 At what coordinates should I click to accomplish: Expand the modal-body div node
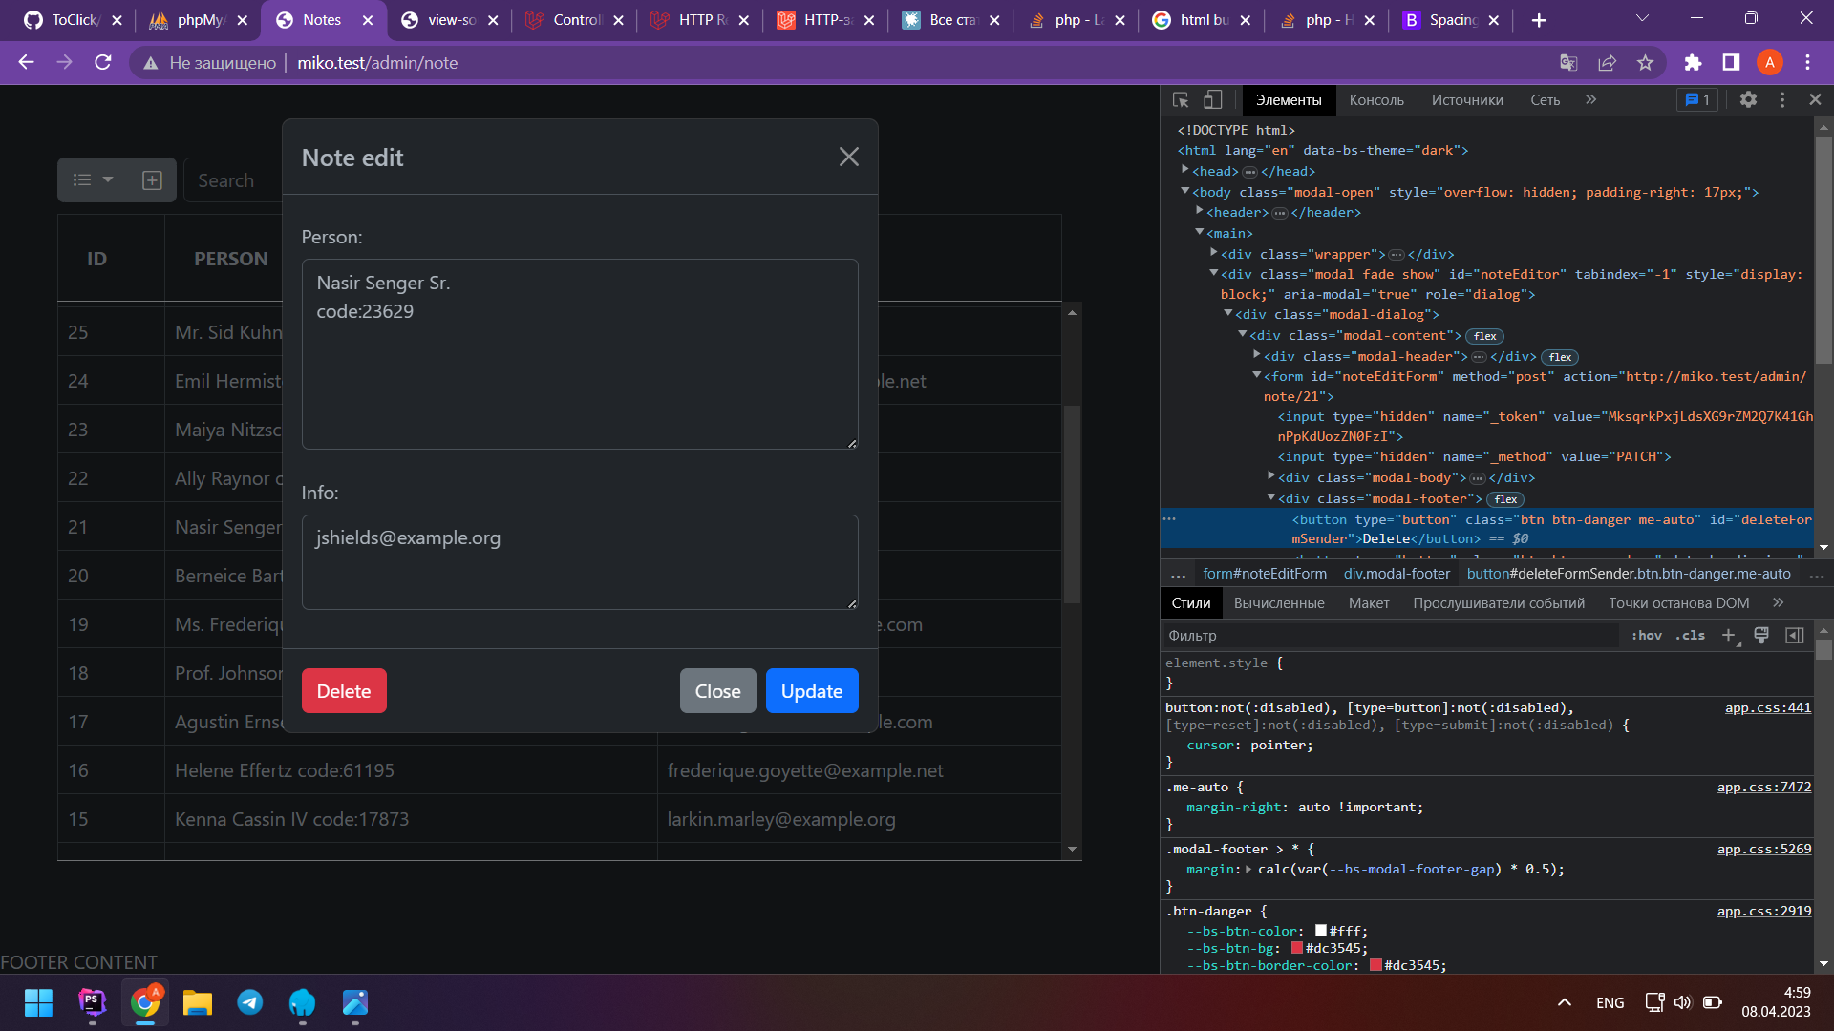(1271, 477)
